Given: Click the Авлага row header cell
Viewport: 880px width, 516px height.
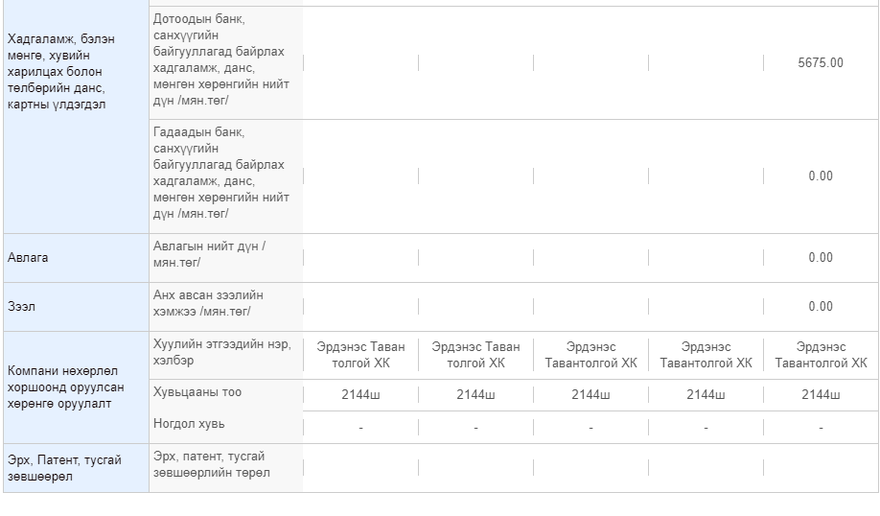Looking at the screenshot, I should click(76, 258).
